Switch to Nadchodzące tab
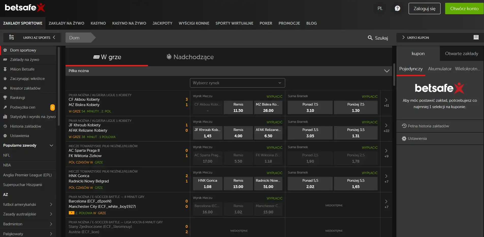Viewport: 484px width, 237px height. 190,57
